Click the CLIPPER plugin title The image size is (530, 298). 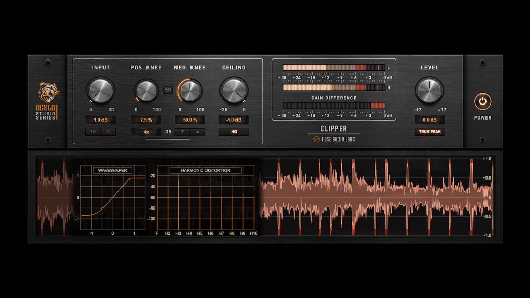[x=334, y=129]
